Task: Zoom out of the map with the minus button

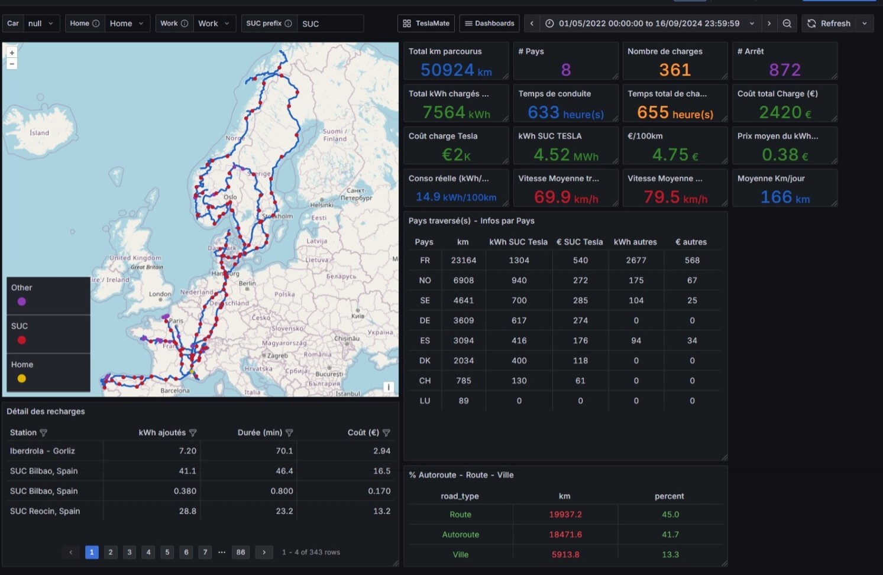Action: coord(12,63)
